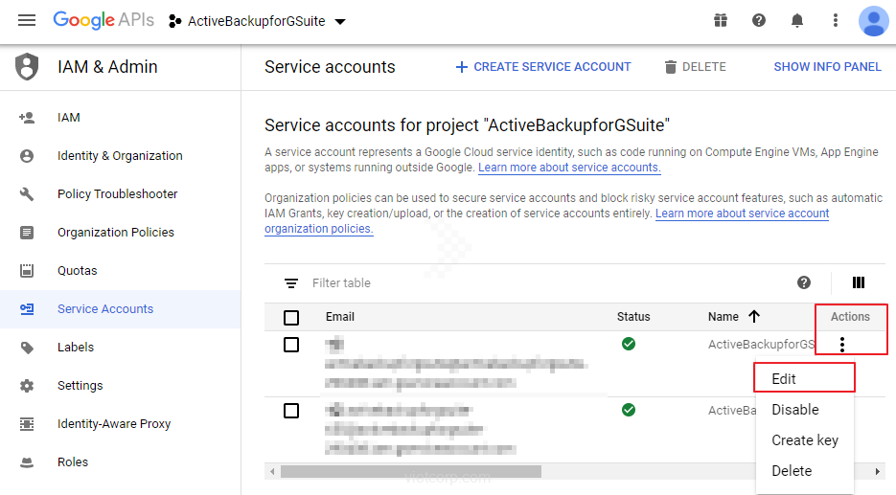Open the column display options icon
The image size is (896, 495).
[859, 282]
